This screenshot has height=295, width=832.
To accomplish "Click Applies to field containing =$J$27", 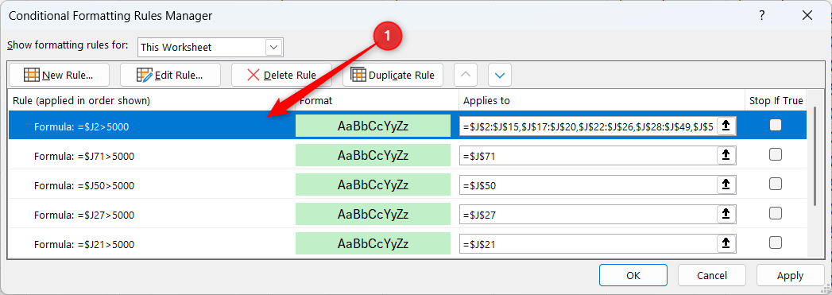I will (x=588, y=215).
